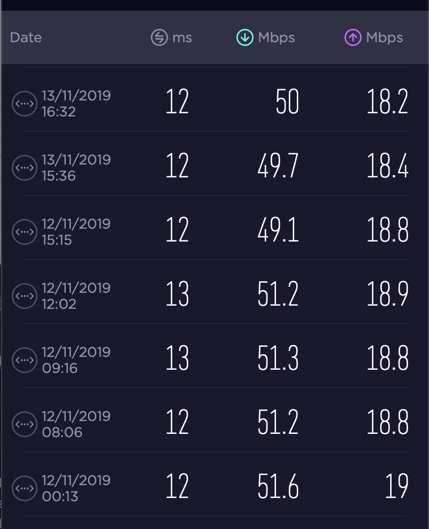
Task: Click server icon for 12/11/2019 08:06 result
Action: (x=25, y=424)
